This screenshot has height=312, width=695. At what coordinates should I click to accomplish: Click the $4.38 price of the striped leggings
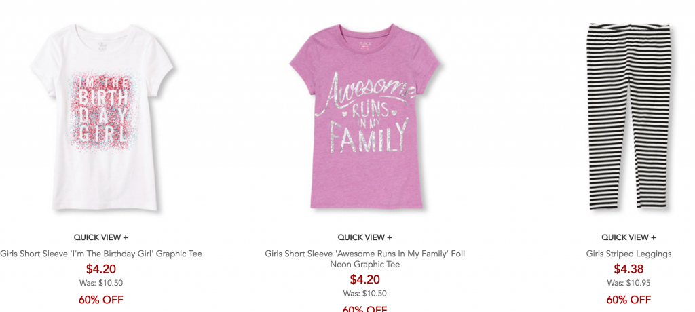628,269
